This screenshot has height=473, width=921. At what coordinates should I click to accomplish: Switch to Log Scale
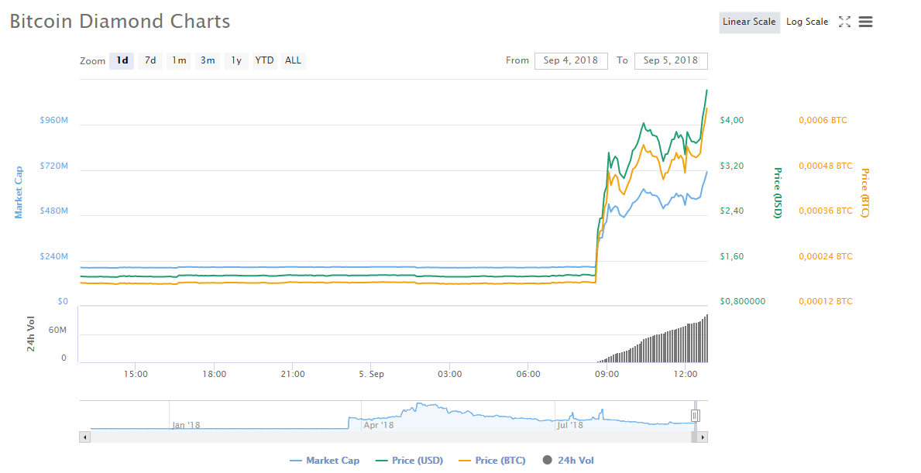tap(807, 22)
